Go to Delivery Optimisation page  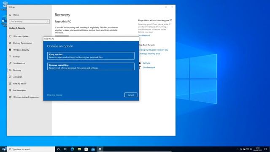click(22, 43)
